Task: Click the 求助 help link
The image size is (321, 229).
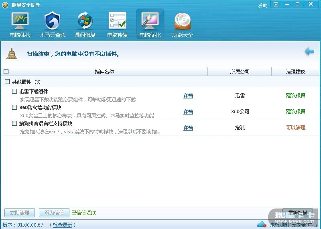Action: [x=263, y=5]
